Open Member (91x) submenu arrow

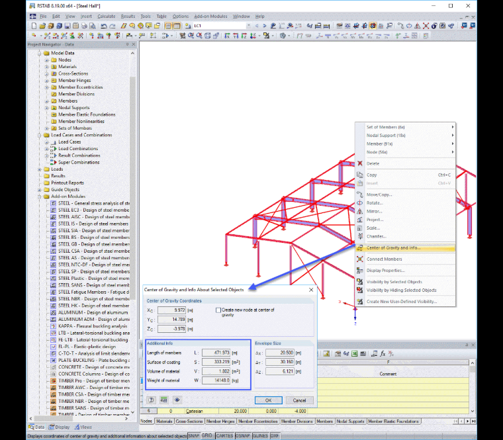[452, 144]
